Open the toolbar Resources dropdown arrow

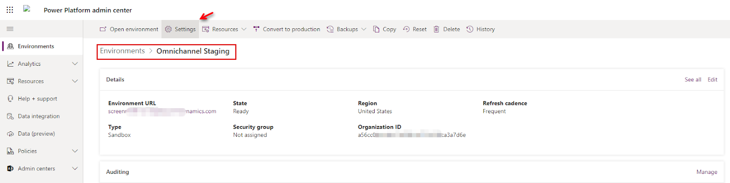point(244,29)
